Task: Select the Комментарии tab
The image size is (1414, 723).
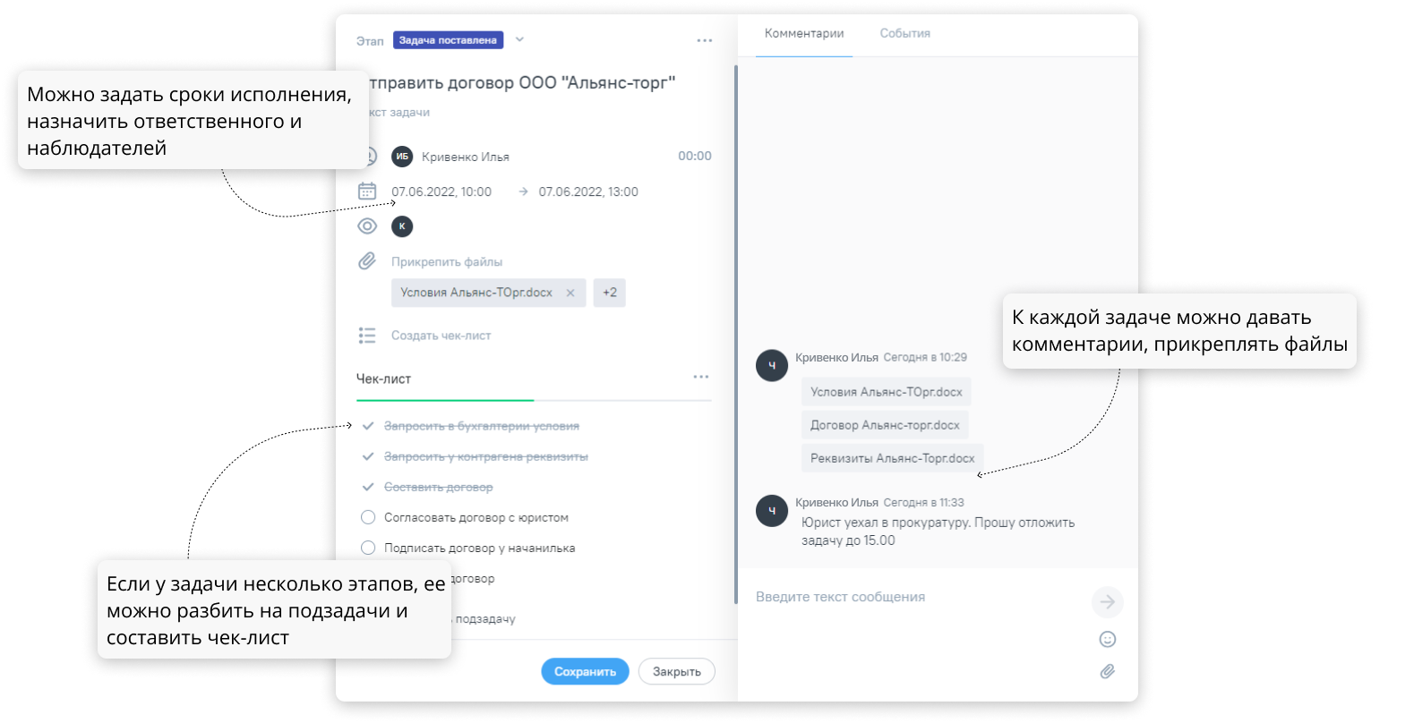Action: [x=804, y=33]
